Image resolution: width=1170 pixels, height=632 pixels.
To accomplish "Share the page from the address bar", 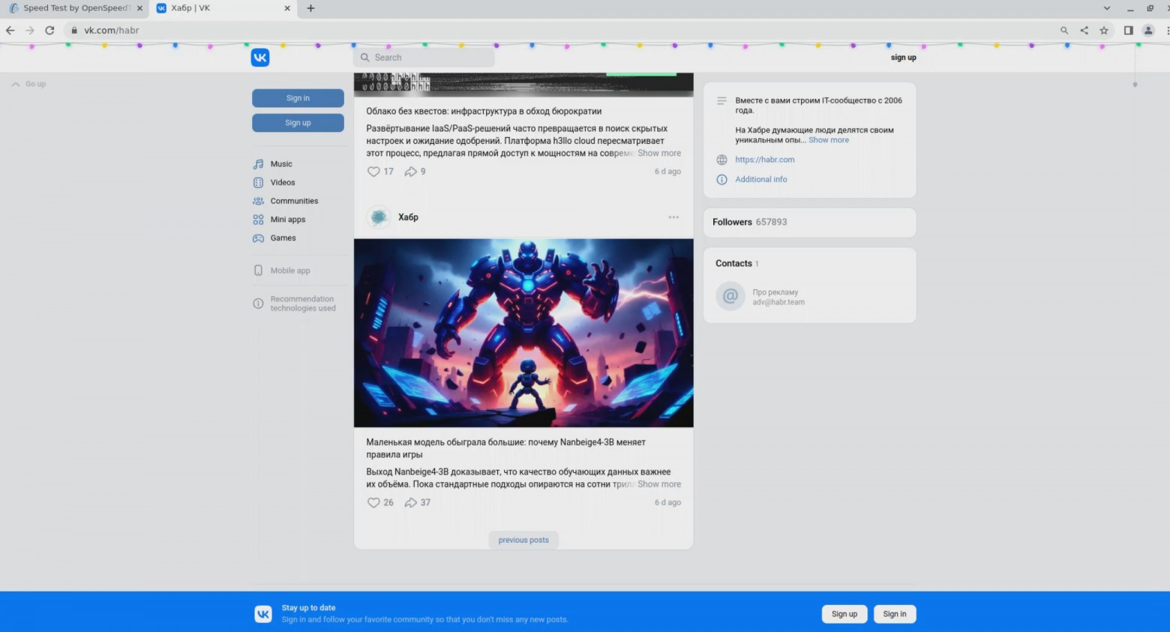I will tap(1084, 31).
